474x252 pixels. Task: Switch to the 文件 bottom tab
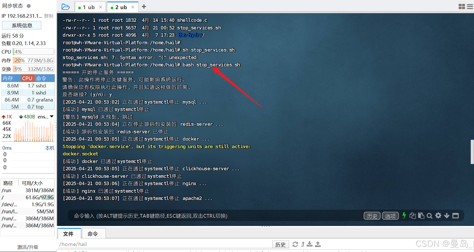(69, 234)
